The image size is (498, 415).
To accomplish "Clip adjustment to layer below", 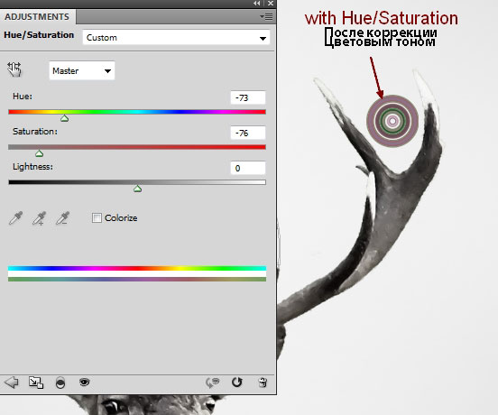I will [x=60, y=383].
